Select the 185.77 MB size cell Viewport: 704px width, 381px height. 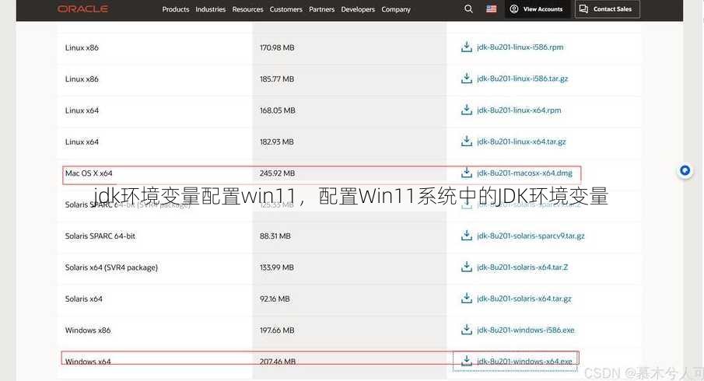(277, 79)
